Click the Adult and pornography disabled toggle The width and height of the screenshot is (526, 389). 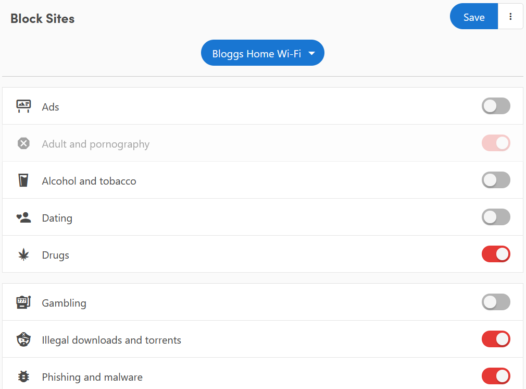coord(496,143)
